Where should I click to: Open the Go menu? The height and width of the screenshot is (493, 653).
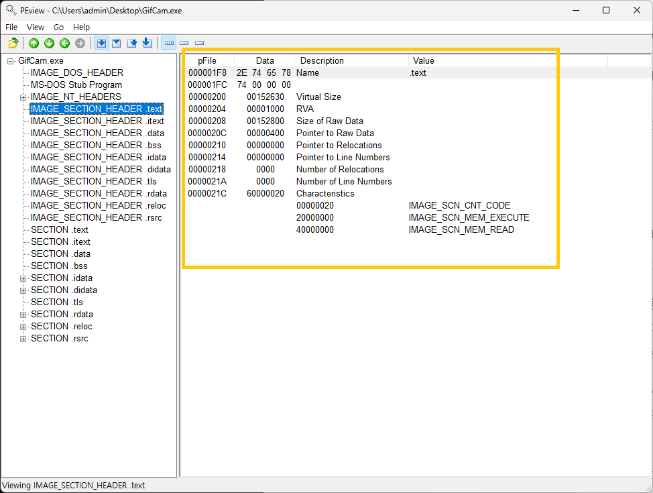tap(58, 28)
